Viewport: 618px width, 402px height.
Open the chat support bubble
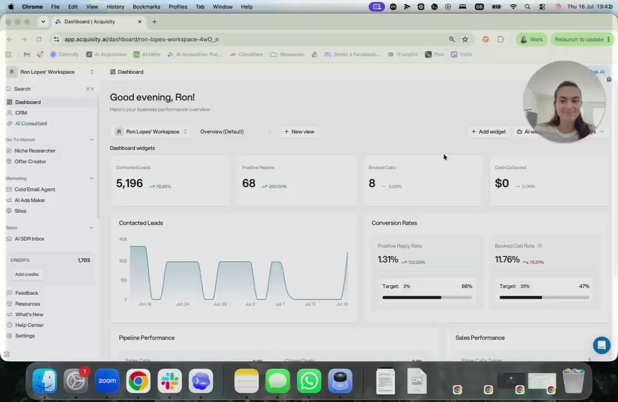(x=601, y=345)
